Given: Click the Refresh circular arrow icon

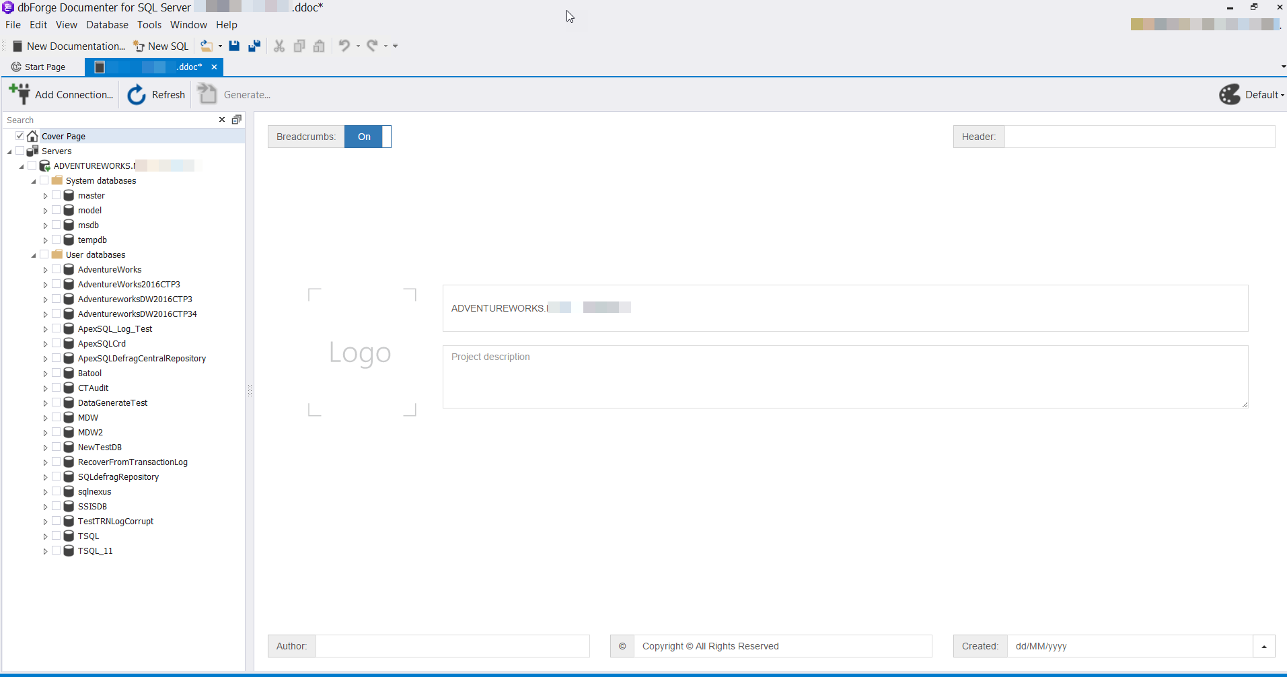Looking at the screenshot, I should tap(137, 94).
